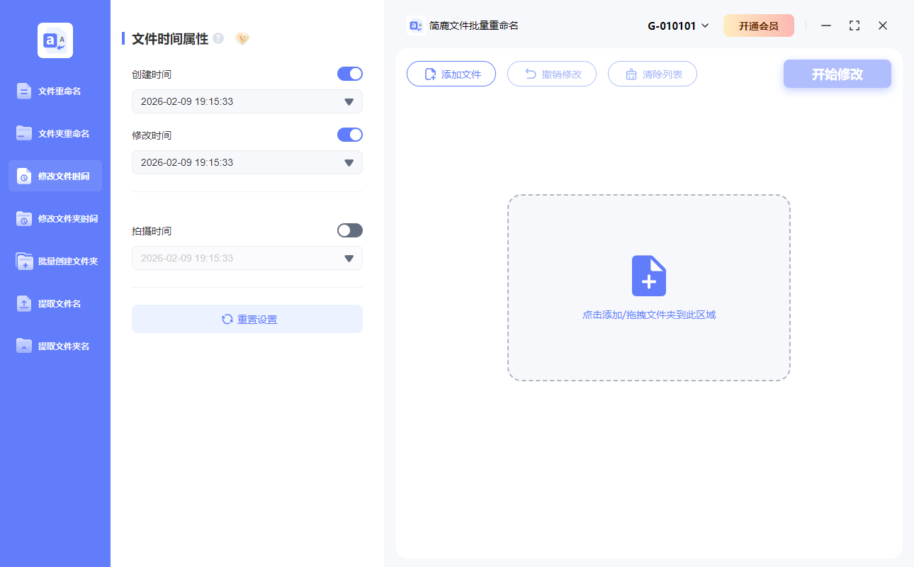Maximize the window to fullscreen
Image resolution: width=914 pixels, height=567 pixels.
[854, 26]
